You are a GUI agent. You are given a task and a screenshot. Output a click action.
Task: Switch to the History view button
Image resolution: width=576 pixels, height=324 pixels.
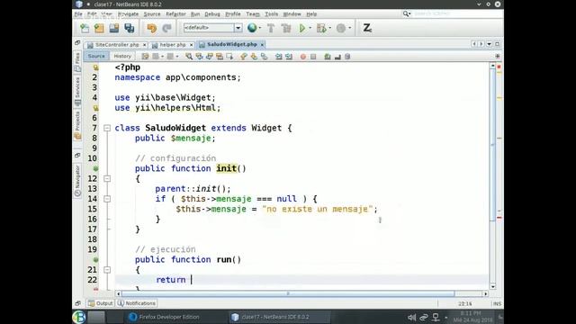click(122, 56)
